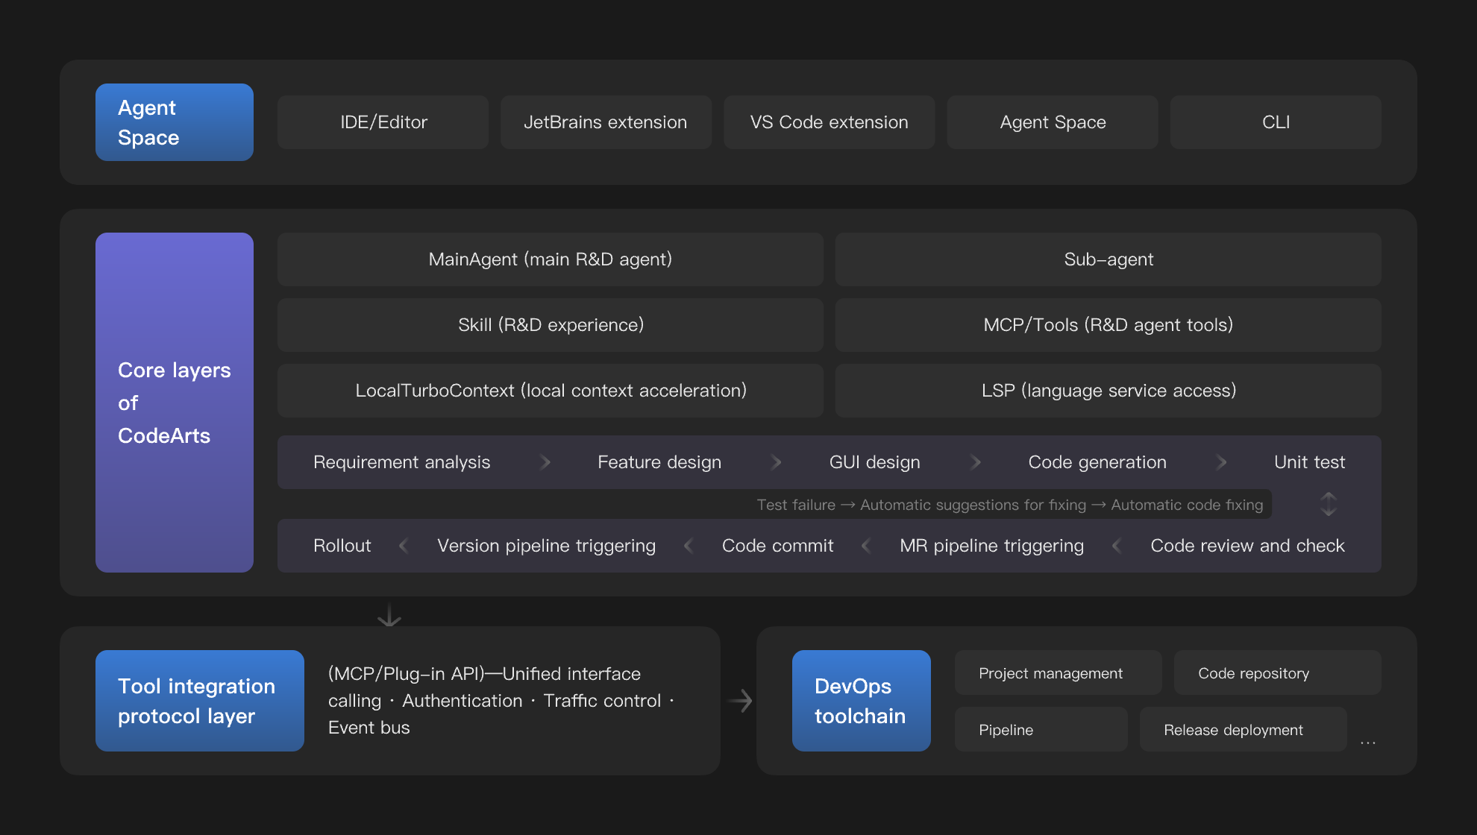Click the MCP/Plug-in API unified interface description
The width and height of the screenshot is (1477, 835).
501,701
